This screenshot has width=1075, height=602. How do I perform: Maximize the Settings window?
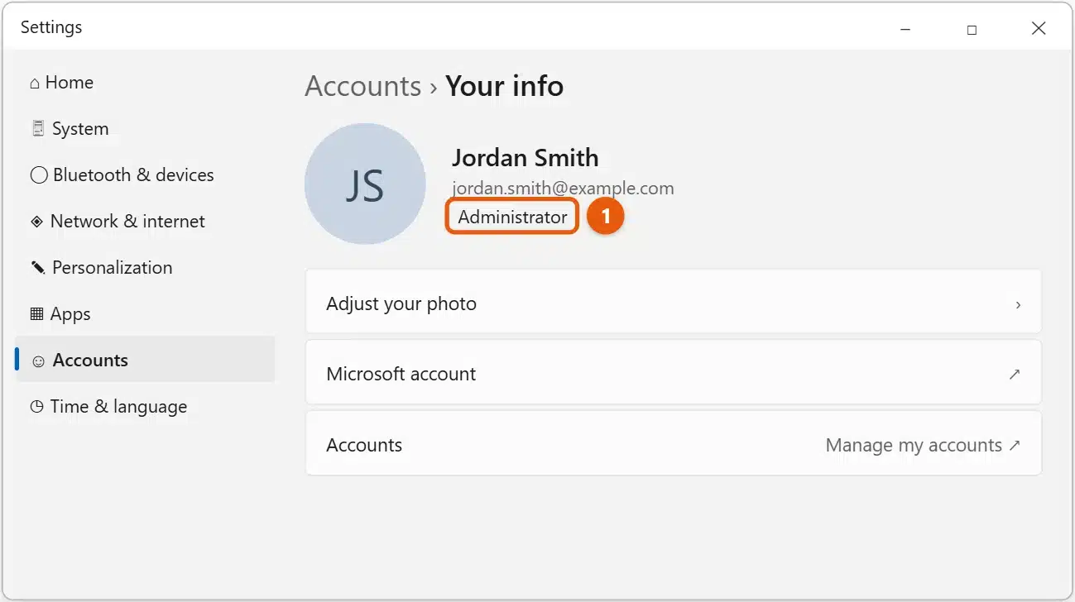[972, 29]
